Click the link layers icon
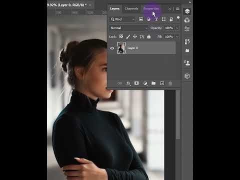240x180 pixels. [119, 83]
